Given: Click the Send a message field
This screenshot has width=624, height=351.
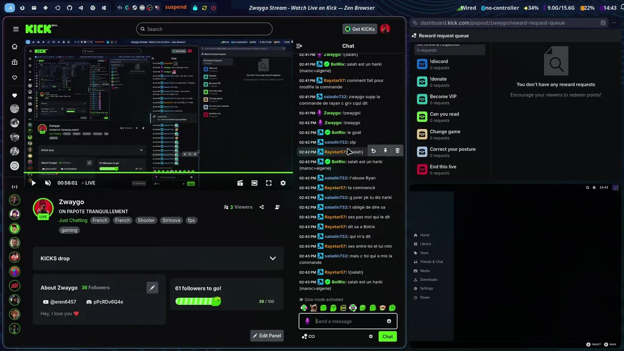Looking at the screenshot, I should 348,321.
